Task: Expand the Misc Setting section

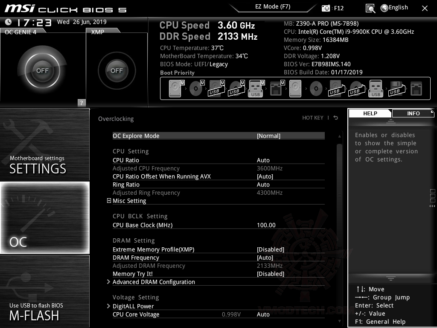Action: (x=109, y=200)
